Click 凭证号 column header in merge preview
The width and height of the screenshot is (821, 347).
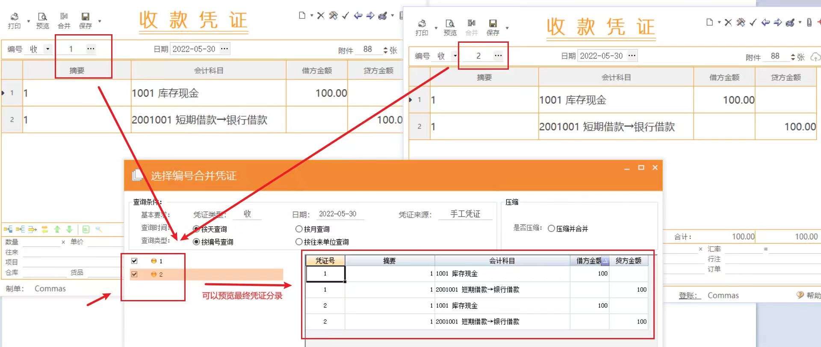point(325,261)
